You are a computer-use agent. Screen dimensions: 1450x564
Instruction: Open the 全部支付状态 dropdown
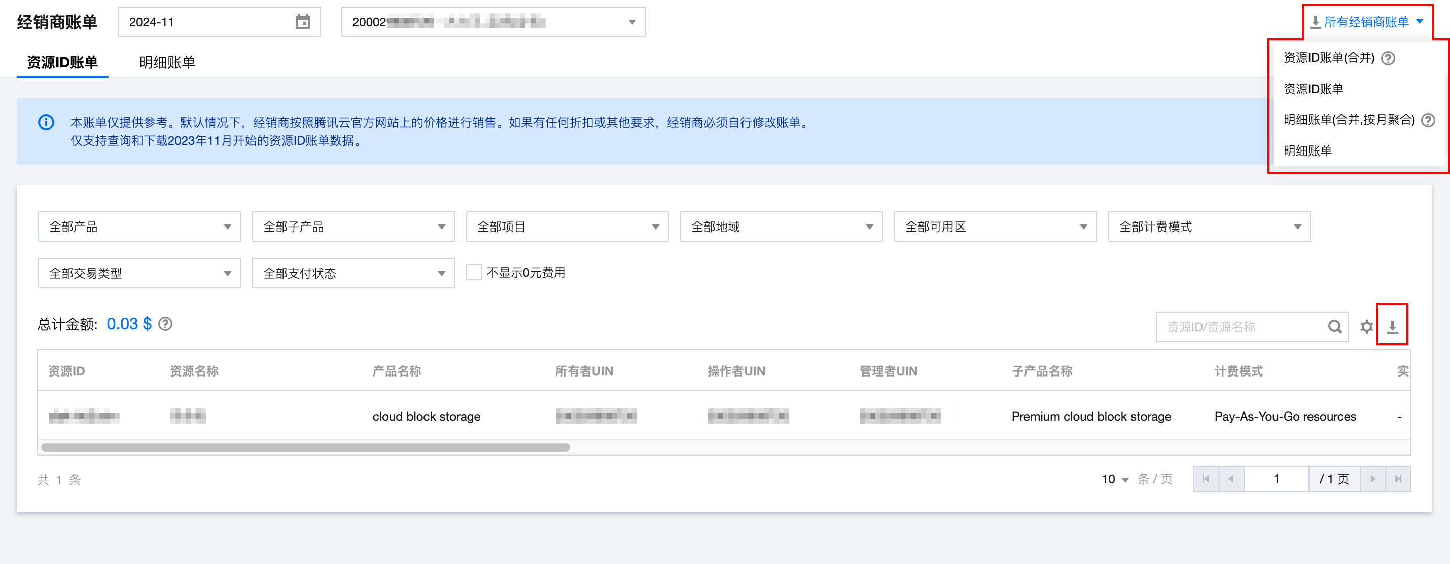point(353,273)
